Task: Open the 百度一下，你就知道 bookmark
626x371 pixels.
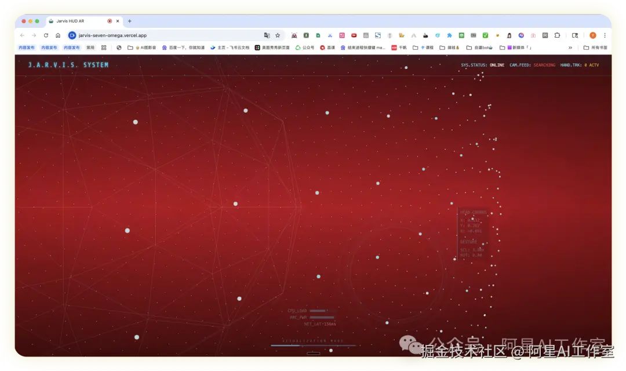Action: click(183, 48)
